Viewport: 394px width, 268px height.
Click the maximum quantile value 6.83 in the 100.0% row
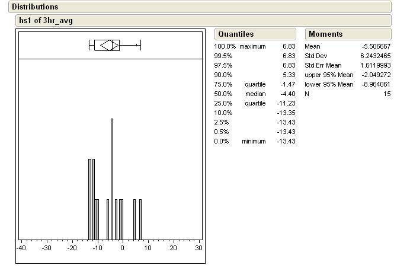[289, 46]
